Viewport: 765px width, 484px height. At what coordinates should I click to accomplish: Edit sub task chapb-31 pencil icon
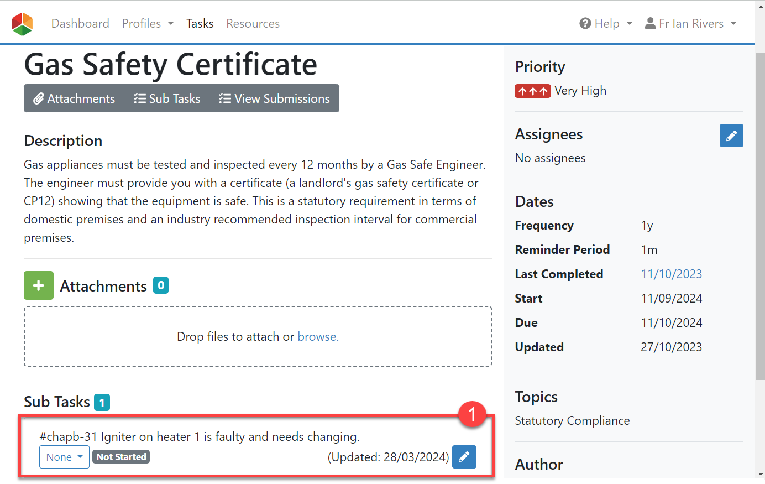coord(464,457)
